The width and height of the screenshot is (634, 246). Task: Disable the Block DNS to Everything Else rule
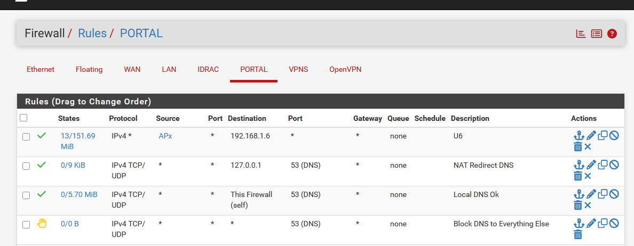coord(614,223)
